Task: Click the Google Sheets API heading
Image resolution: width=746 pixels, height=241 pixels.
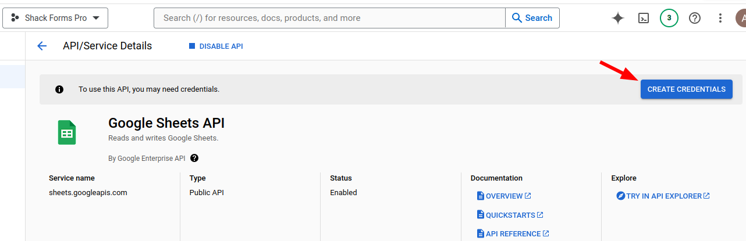Action: point(166,123)
